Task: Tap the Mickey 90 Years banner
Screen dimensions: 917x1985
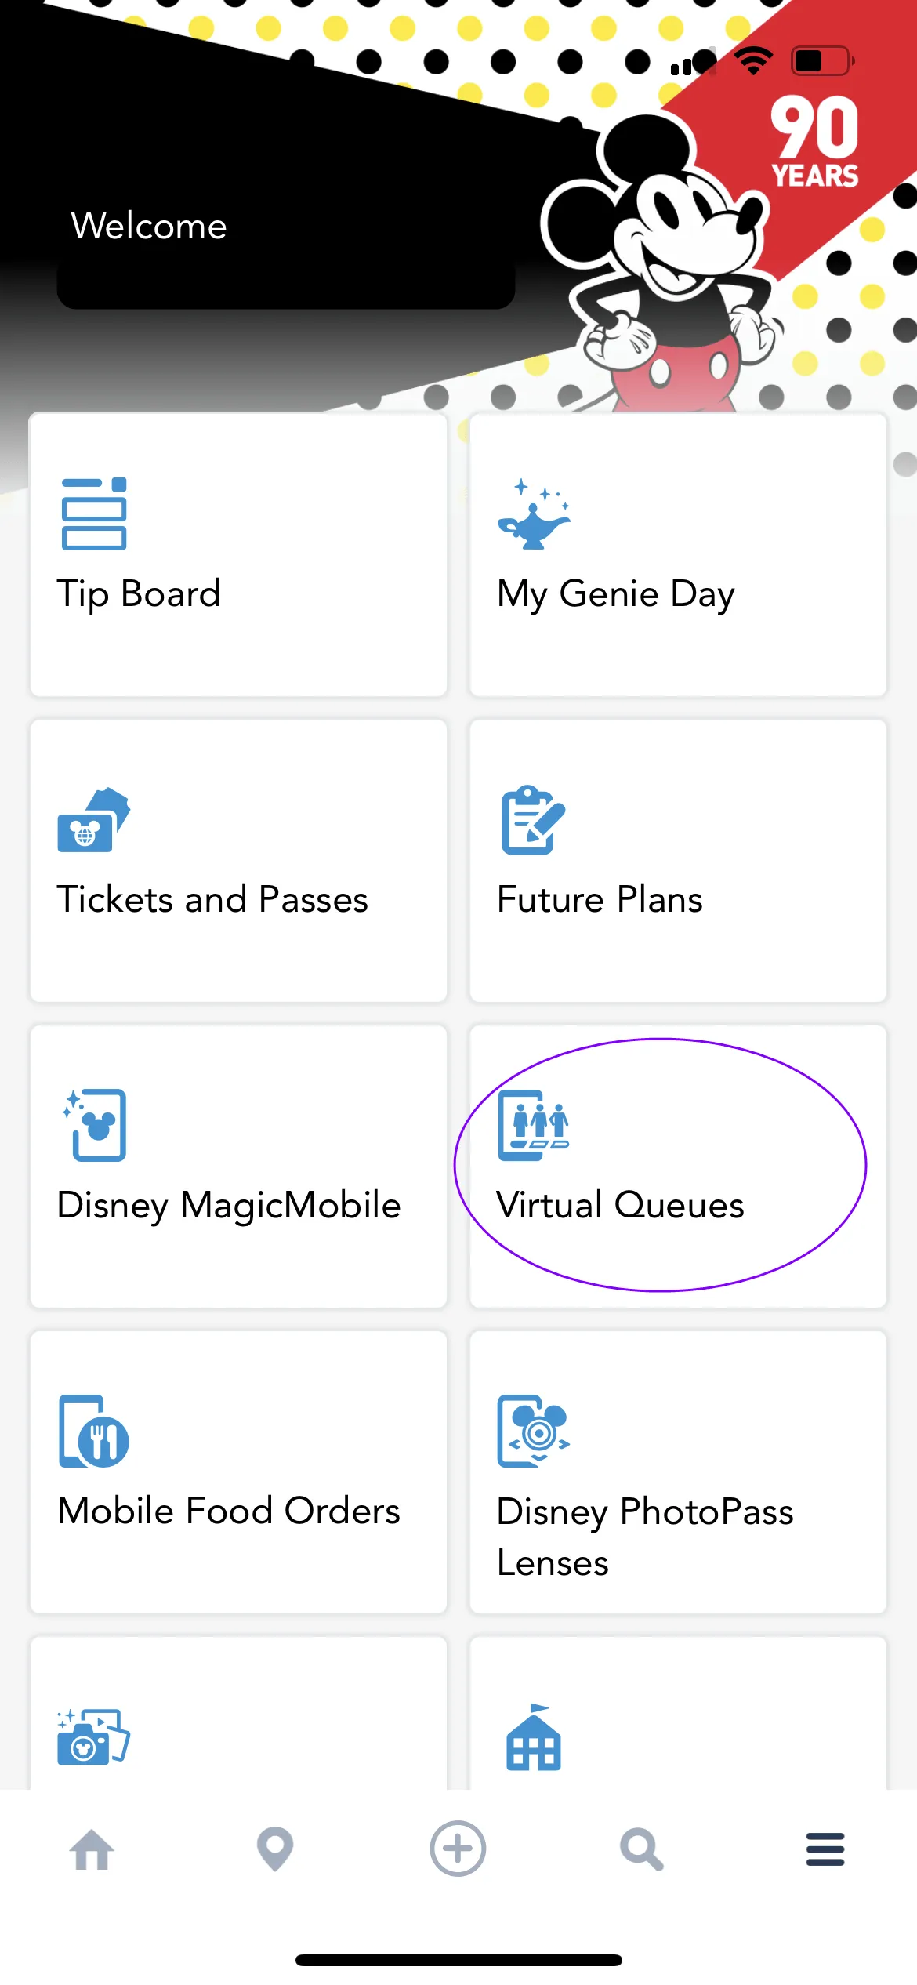Action: coord(815,141)
